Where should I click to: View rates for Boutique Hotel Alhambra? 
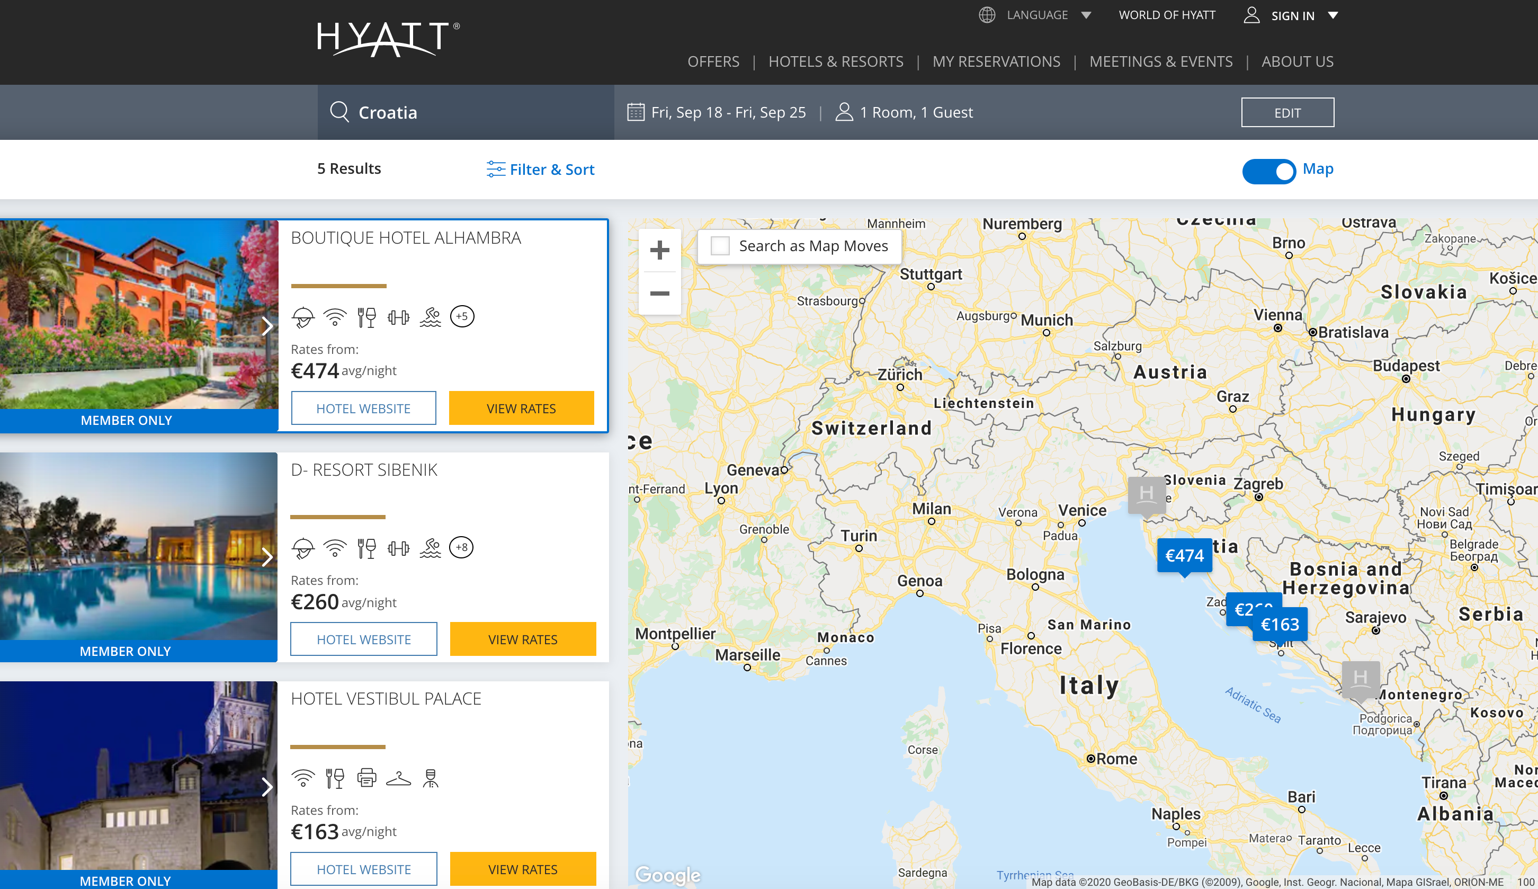521,408
